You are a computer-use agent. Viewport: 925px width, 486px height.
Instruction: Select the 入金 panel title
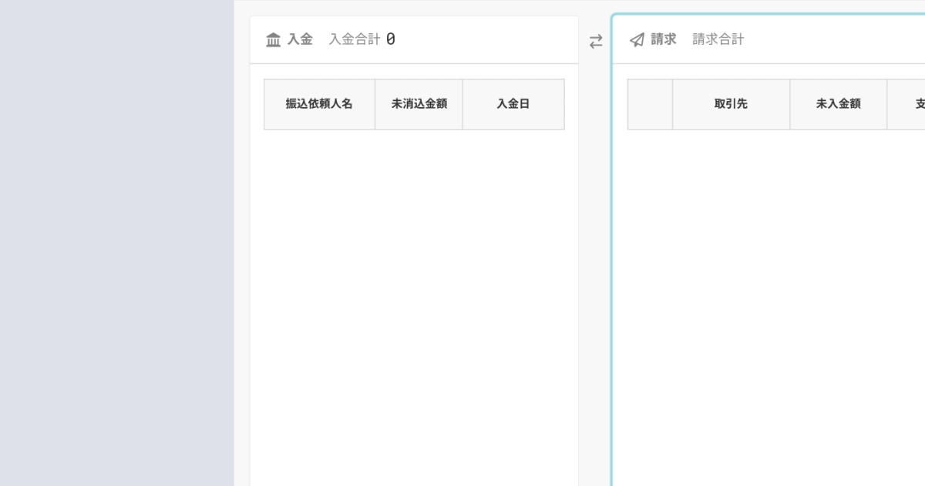click(300, 39)
